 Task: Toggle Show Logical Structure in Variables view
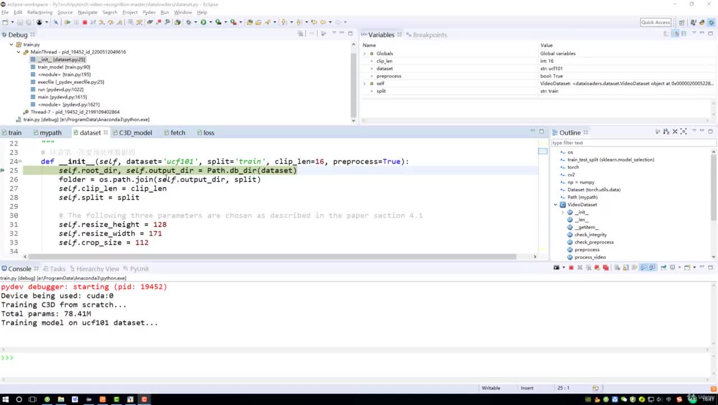pos(675,34)
